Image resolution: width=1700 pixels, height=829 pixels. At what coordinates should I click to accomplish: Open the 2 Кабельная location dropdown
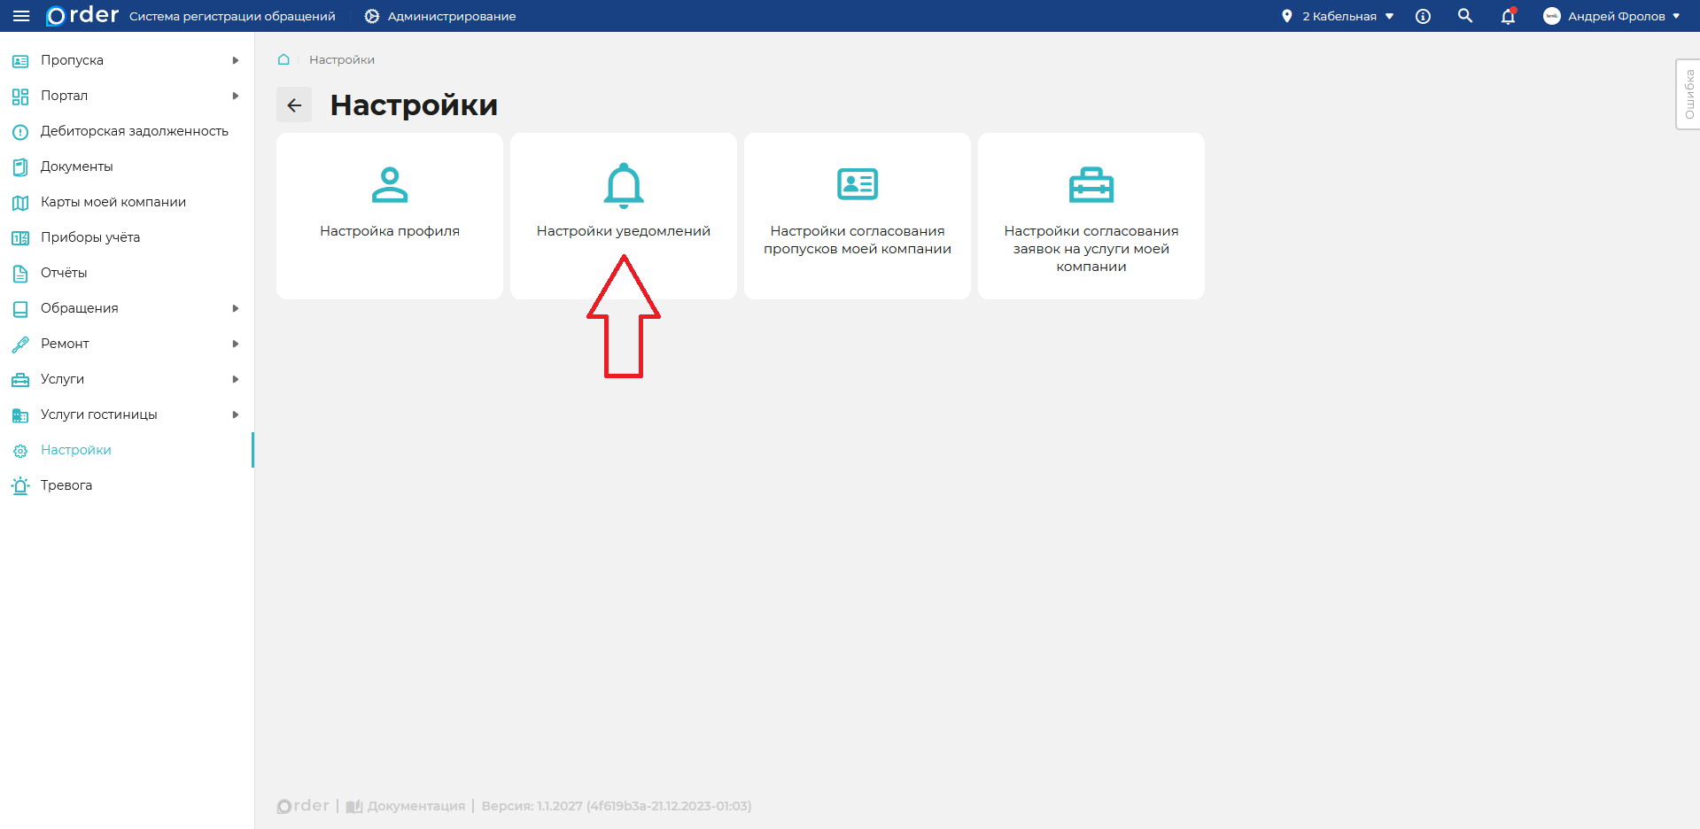point(1339,16)
